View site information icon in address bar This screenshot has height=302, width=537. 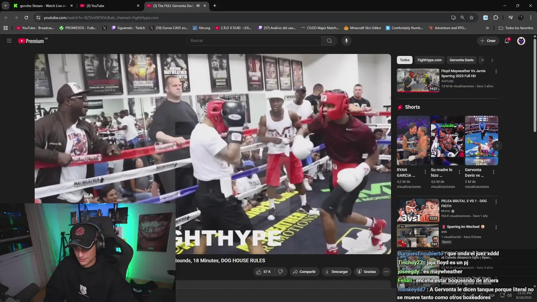coord(38,18)
